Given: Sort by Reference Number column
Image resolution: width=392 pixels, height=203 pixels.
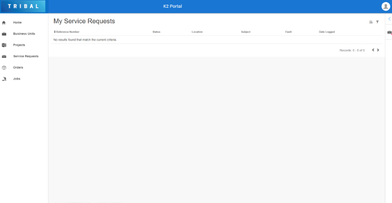Looking at the screenshot, I should point(66,32).
